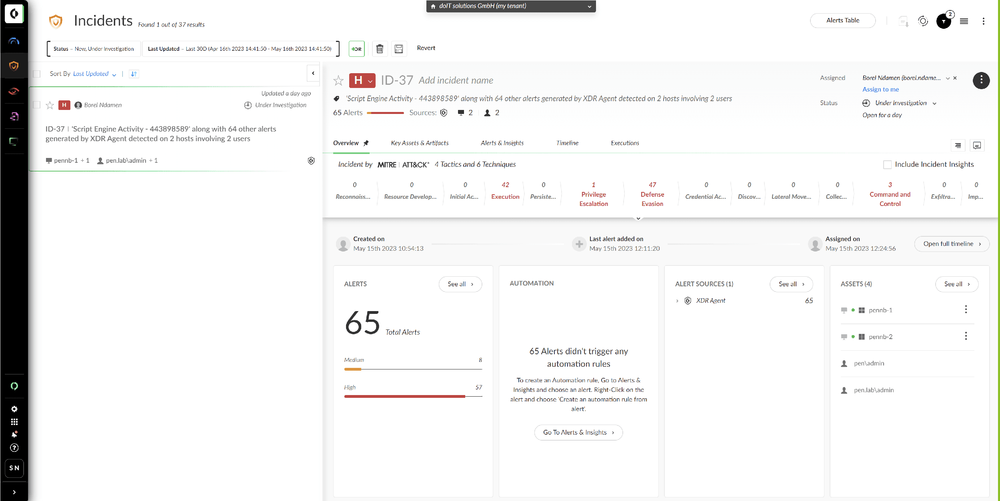The width and height of the screenshot is (1000, 501).
Task: Collapse the incident list panel
Action: pyautogui.click(x=313, y=73)
